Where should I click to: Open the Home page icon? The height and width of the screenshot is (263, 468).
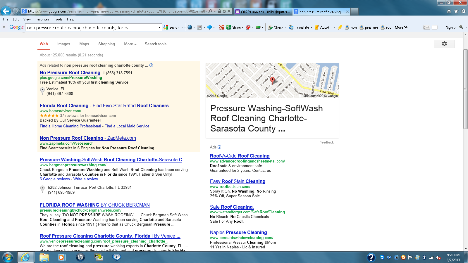(x=449, y=11)
